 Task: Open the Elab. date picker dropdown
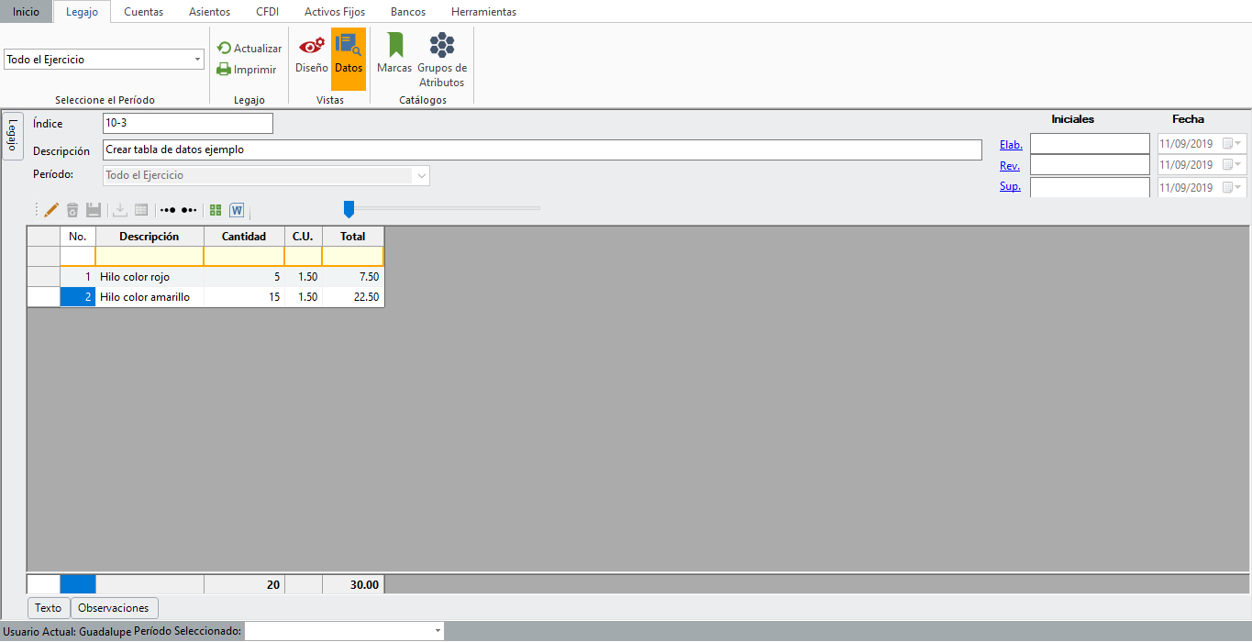1239,143
